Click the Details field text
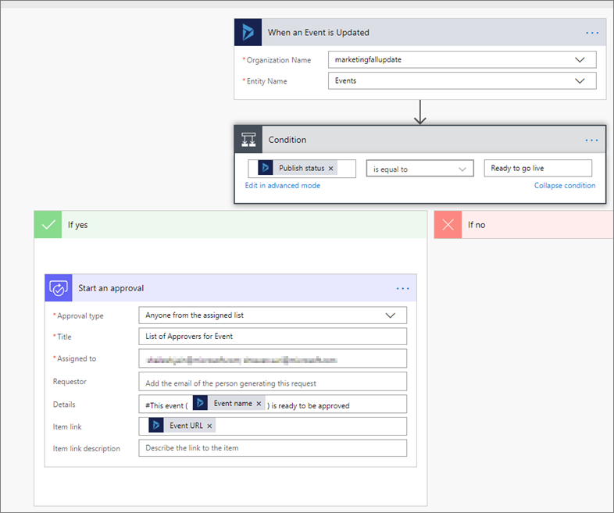This screenshot has width=614, height=513. pos(273,404)
